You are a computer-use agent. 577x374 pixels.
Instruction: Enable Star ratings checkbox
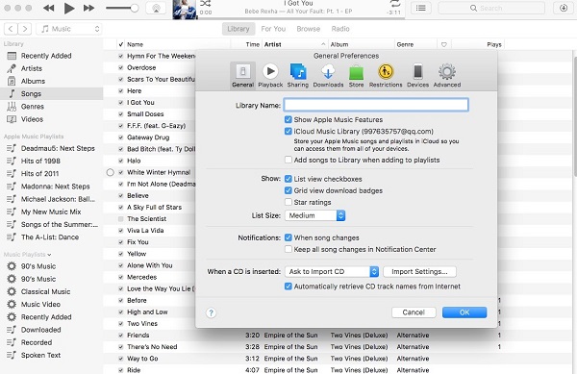tap(288, 202)
